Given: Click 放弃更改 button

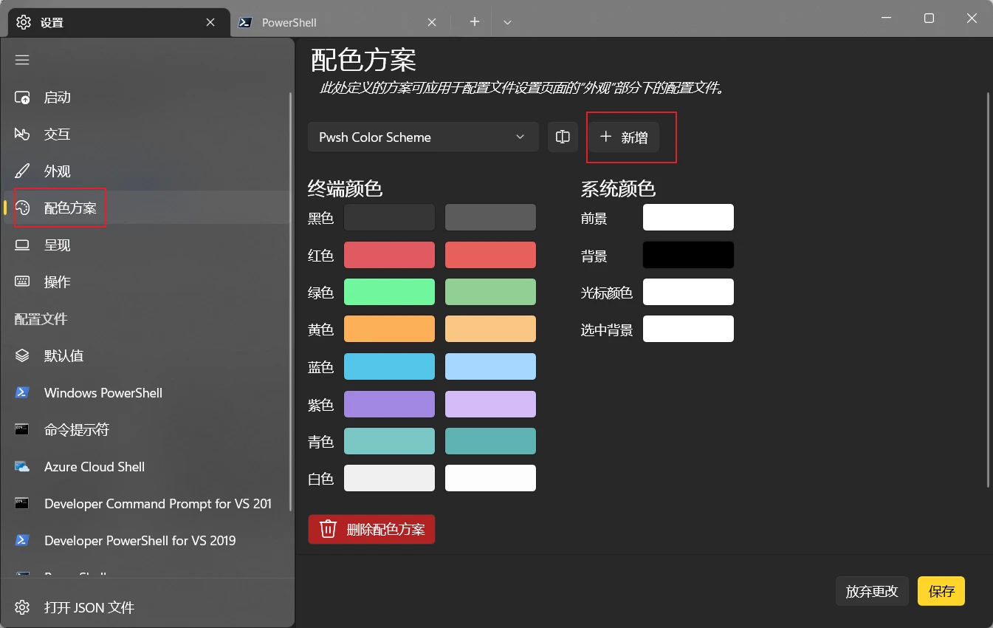Looking at the screenshot, I should (x=872, y=591).
